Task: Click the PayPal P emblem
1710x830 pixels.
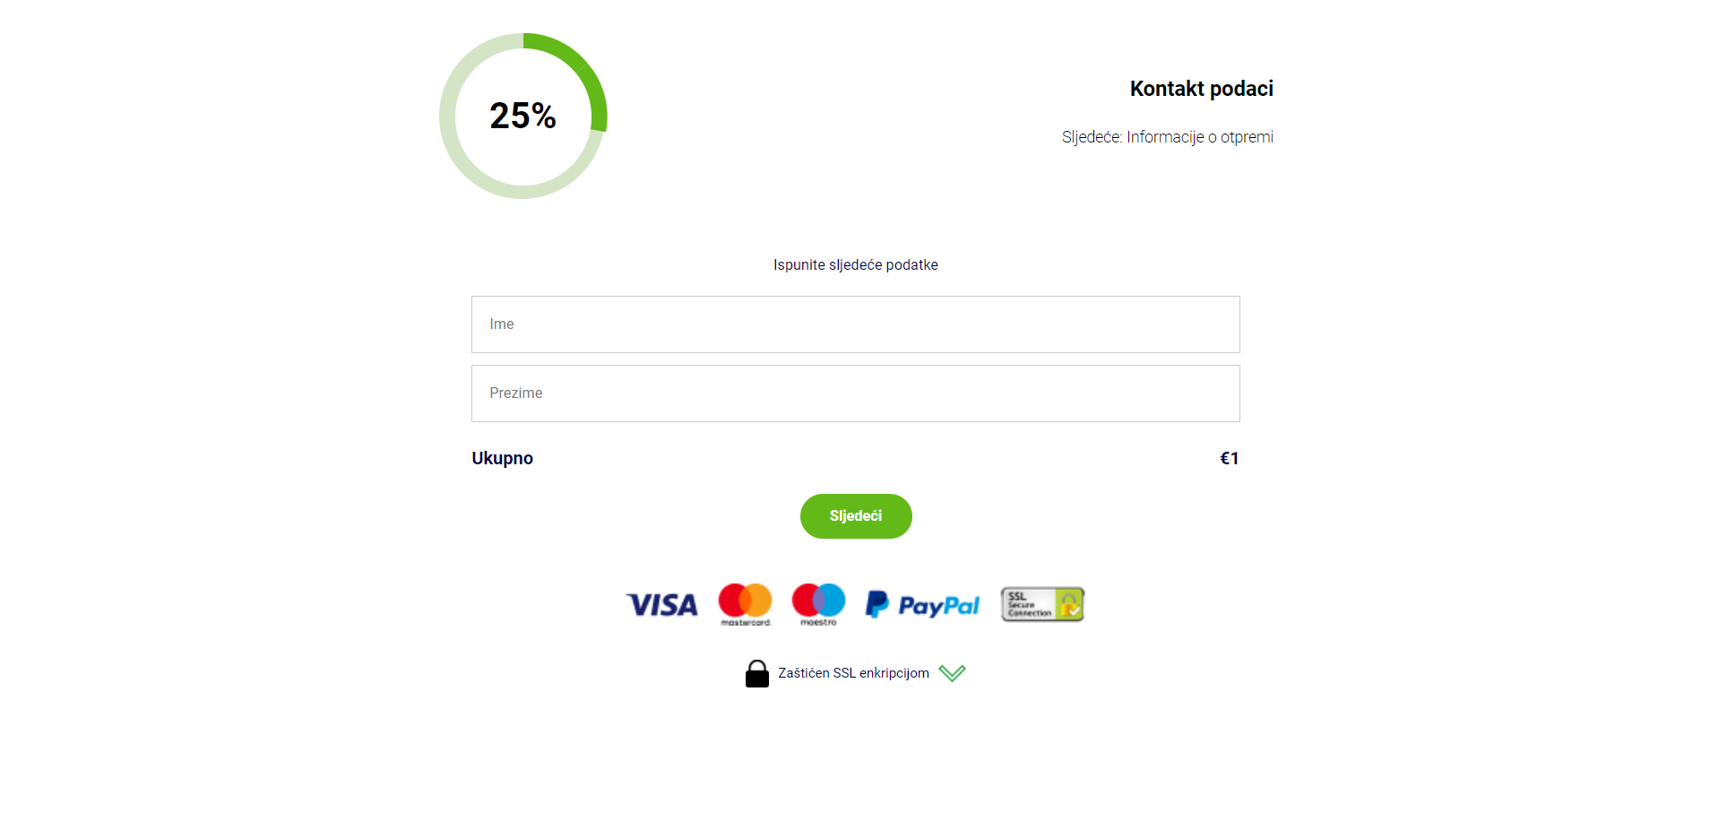Action: [877, 604]
